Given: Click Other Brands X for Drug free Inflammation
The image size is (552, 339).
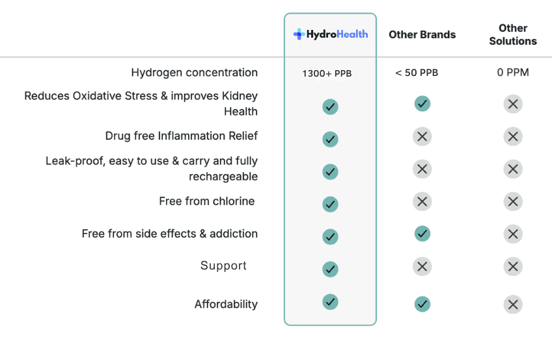Looking at the screenshot, I should tap(422, 136).
